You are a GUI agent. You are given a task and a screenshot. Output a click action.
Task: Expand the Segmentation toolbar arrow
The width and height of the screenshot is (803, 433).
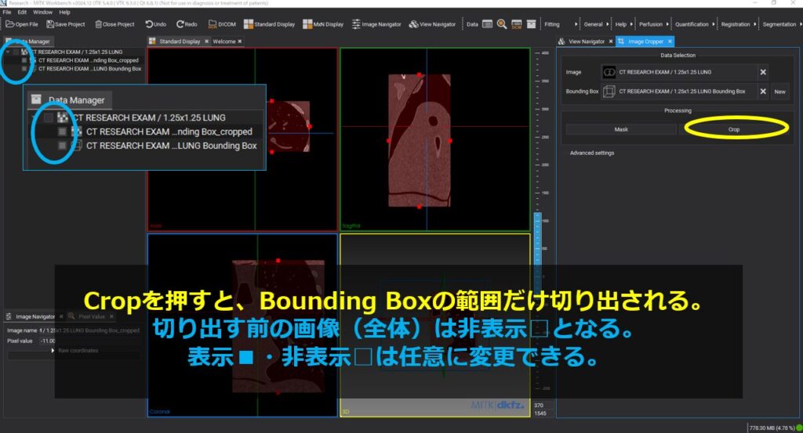[x=800, y=24]
